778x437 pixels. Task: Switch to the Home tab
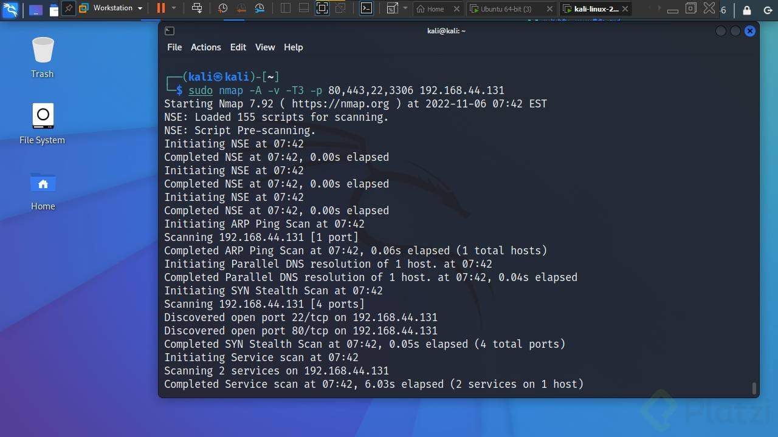click(x=436, y=8)
